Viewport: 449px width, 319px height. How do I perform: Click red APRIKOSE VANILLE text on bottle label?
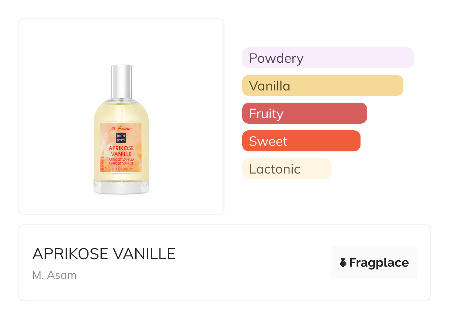tap(121, 151)
